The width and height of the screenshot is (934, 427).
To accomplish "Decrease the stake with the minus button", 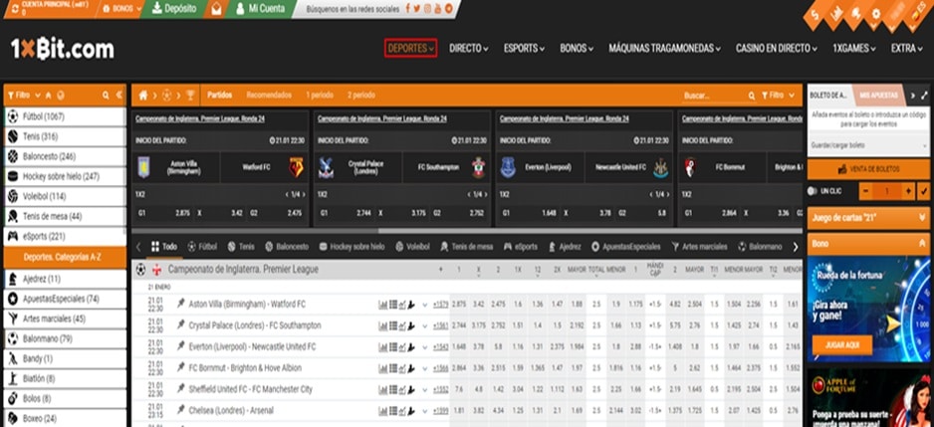I will (865, 191).
